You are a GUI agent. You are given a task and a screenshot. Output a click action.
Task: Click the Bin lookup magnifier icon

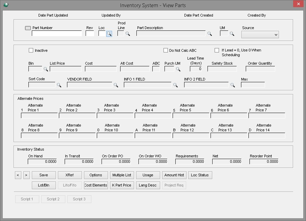[x=46, y=69]
